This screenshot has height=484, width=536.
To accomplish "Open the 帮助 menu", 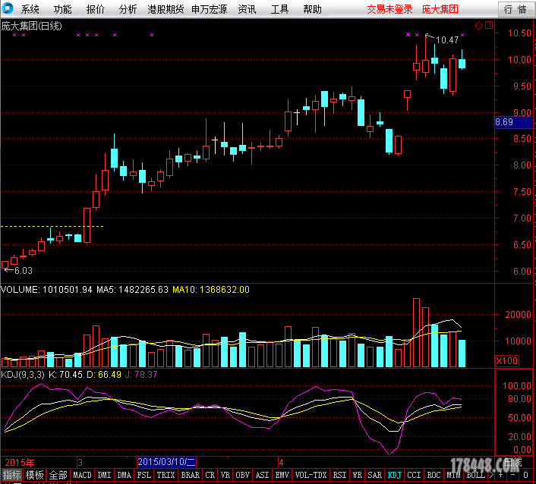I will [x=312, y=9].
